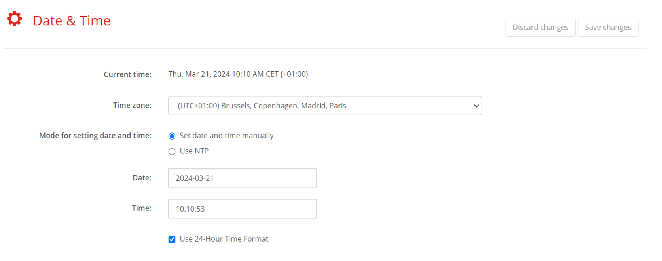Click the Set date and time manually label text
Viewport: 662px width, 261px height.
tap(226, 136)
